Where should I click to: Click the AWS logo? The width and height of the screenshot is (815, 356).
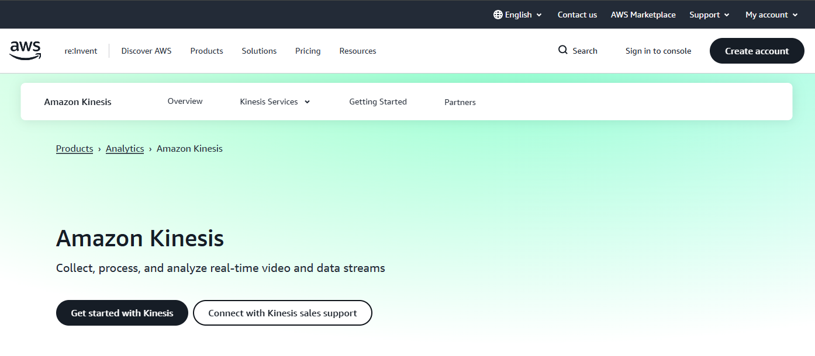point(25,51)
